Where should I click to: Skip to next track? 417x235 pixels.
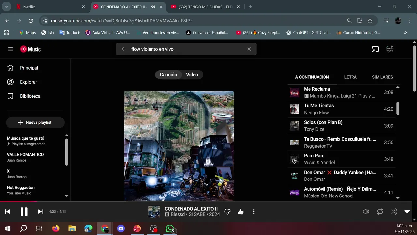tap(40, 211)
